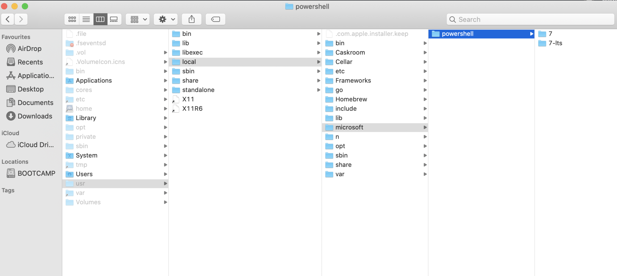
Task: Keep column view selected in view switcher
Action: [100, 19]
